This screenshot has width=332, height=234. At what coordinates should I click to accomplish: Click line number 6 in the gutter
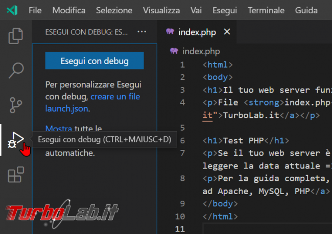click(182, 141)
